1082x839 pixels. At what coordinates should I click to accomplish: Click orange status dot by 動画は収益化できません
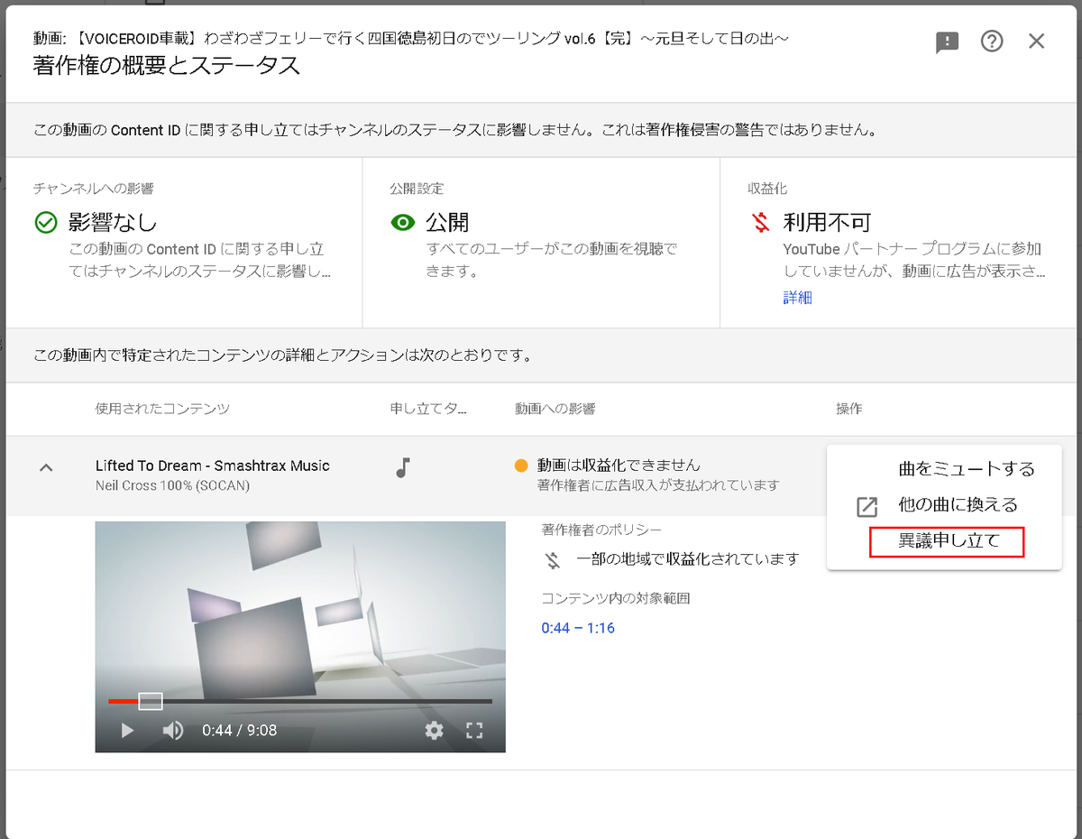coord(520,466)
